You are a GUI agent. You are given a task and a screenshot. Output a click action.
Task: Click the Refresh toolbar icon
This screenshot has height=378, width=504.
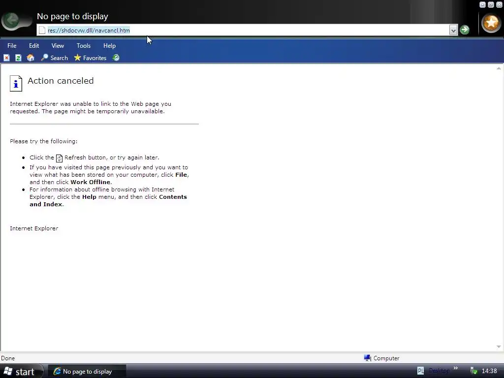click(x=18, y=58)
